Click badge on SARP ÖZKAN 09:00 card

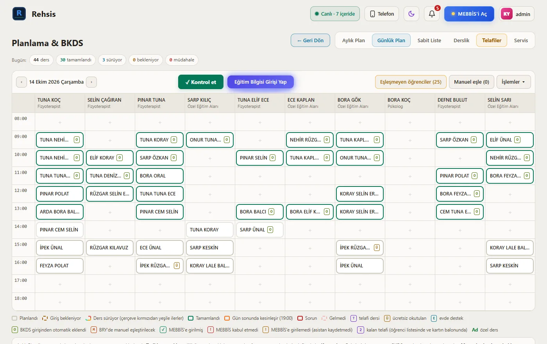tap(474, 140)
